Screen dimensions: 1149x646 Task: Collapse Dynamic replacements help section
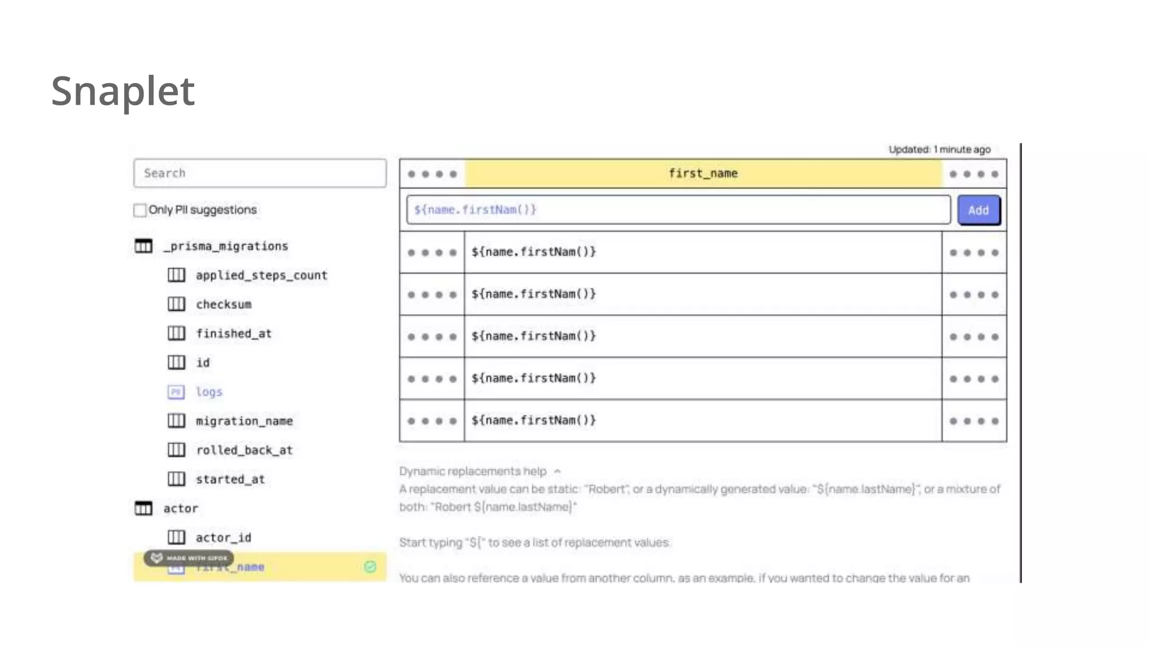[557, 472]
